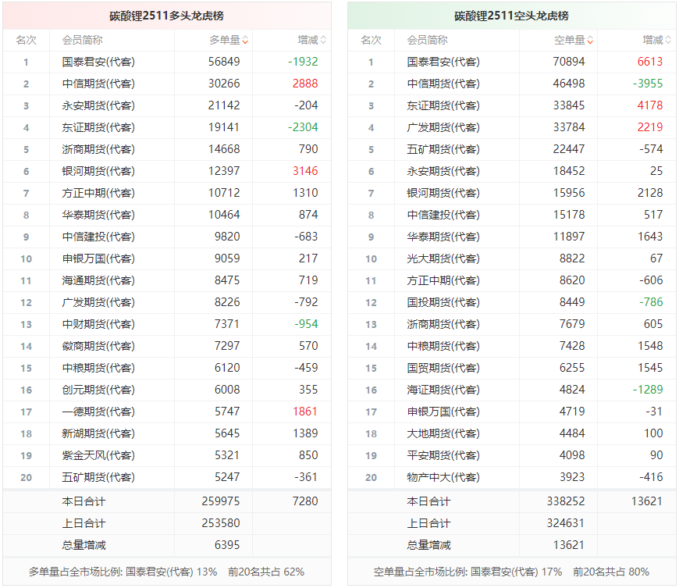Viewport: 679px width, 588px height.
Task: Click 国投期货(代客) row name
Action: coord(443,302)
